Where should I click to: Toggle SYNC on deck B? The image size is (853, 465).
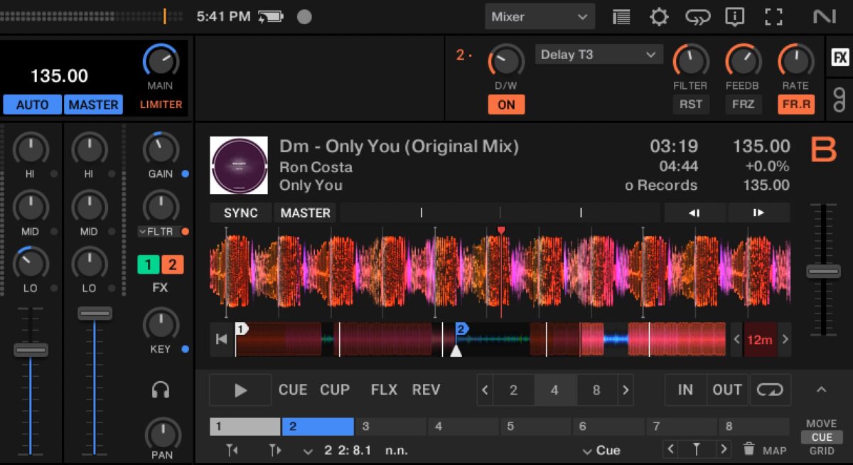tap(241, 213)
